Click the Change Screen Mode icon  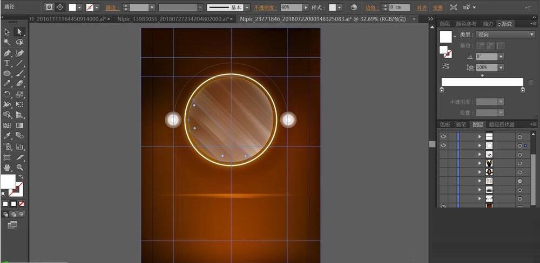pos(12,225)
